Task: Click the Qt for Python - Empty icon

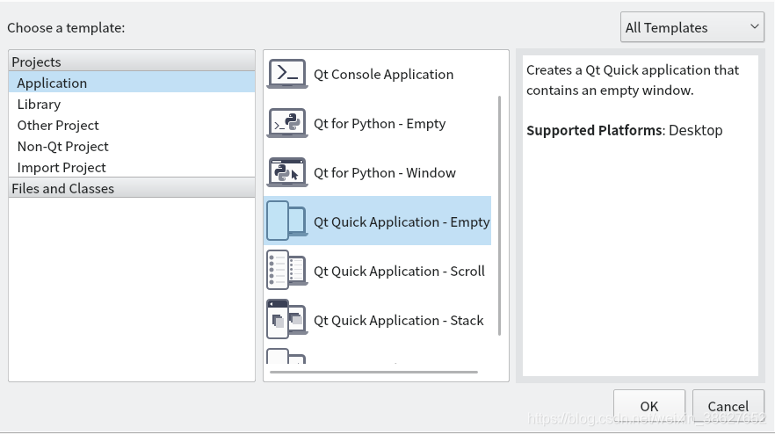Action: (x=286, y=123)
